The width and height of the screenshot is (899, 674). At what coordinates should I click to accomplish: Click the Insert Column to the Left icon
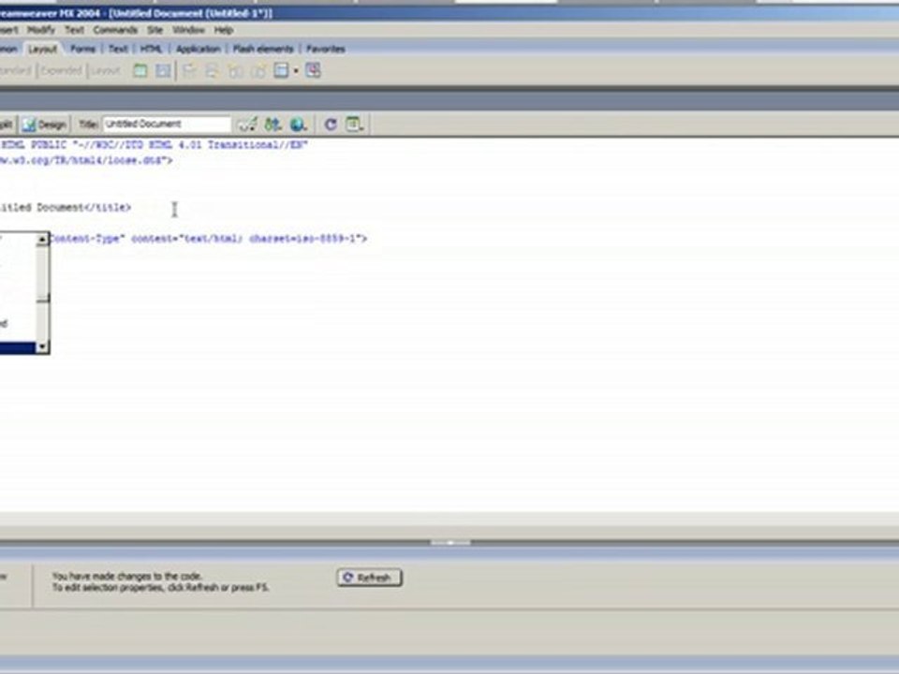pos(236,70)
